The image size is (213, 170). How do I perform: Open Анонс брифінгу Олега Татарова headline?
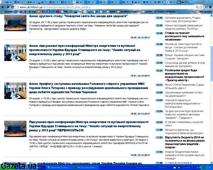click(x=88, y=88)
